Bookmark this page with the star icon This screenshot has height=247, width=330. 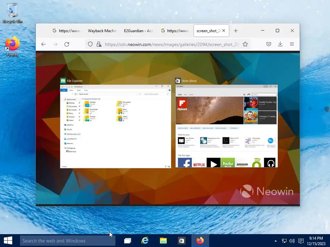click(x=245, y=44)
